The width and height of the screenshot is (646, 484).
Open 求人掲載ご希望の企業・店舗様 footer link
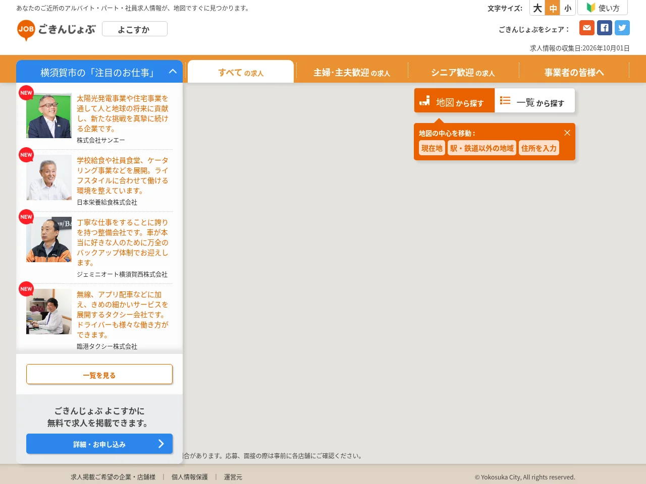113,476
